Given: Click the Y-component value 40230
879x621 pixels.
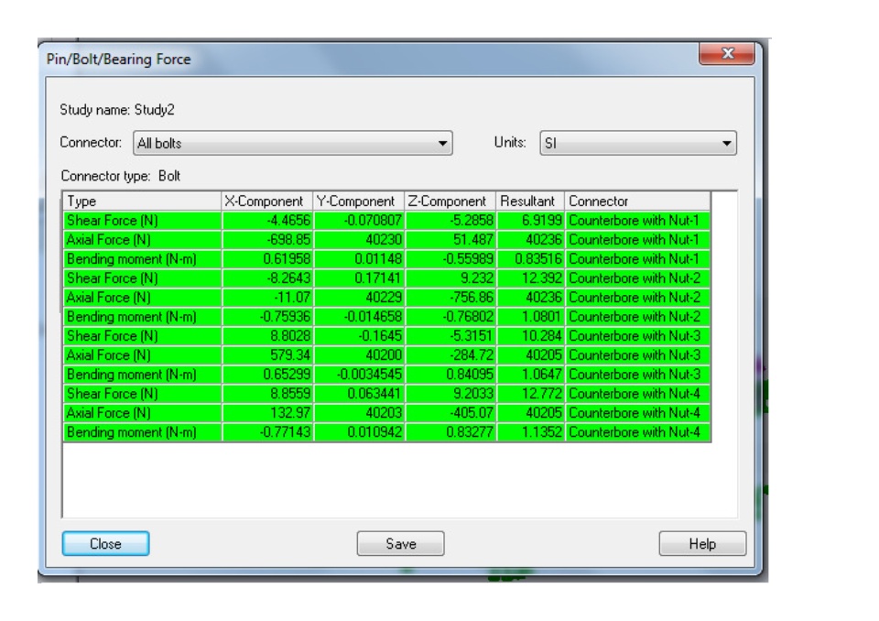Looking at the screenshot, I should point(384,240).
